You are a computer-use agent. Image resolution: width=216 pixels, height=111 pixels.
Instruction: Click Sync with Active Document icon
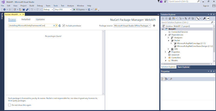[x=186, y=18]
